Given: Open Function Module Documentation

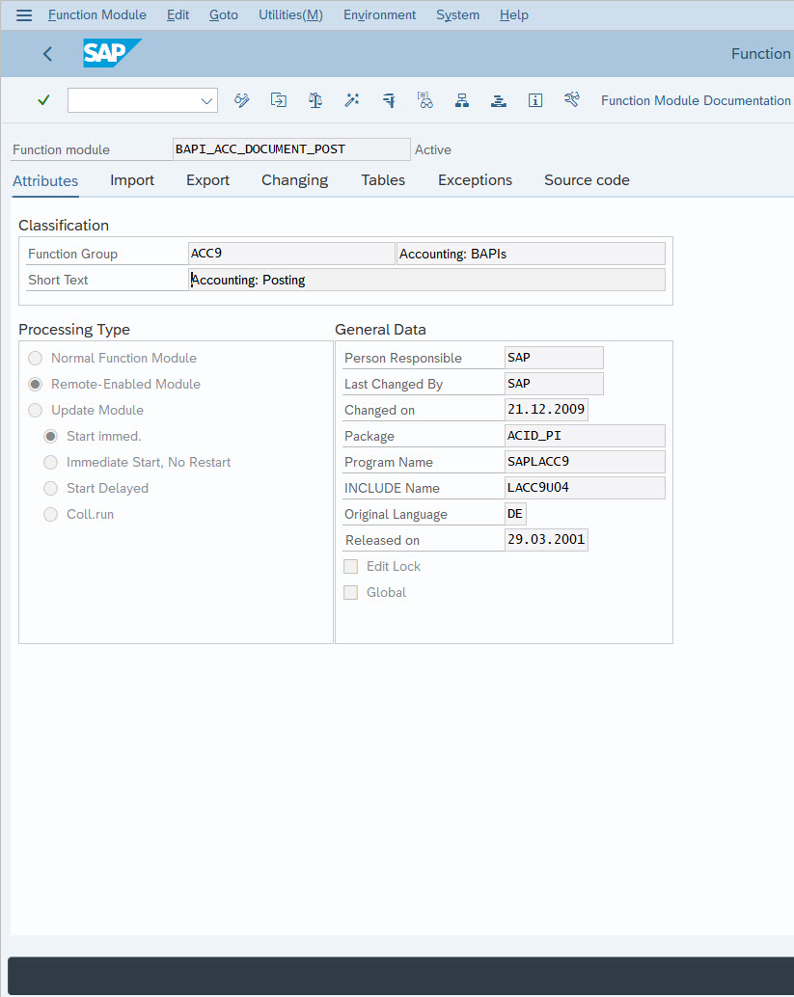Looking at the screenshot, I should point(696,100).
